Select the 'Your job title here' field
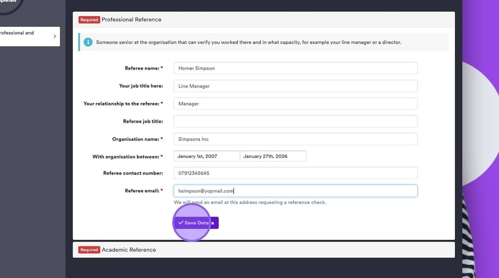Viewport: 499px width, 278px height. tap(295, 86)
